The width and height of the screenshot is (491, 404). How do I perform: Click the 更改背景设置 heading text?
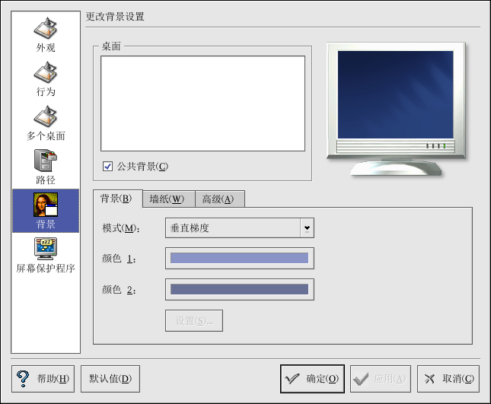pos(115,17)
